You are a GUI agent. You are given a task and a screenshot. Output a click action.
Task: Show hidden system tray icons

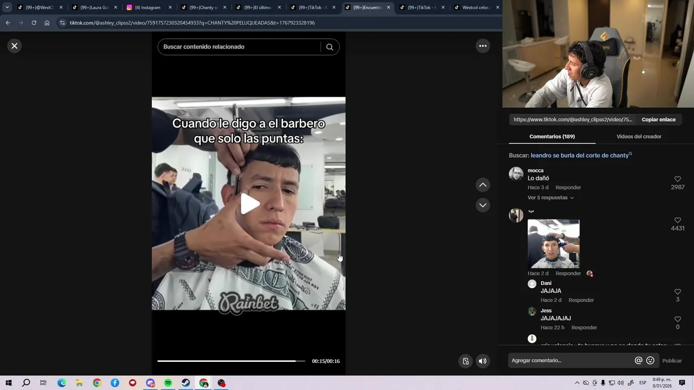(x=577, y=383)
